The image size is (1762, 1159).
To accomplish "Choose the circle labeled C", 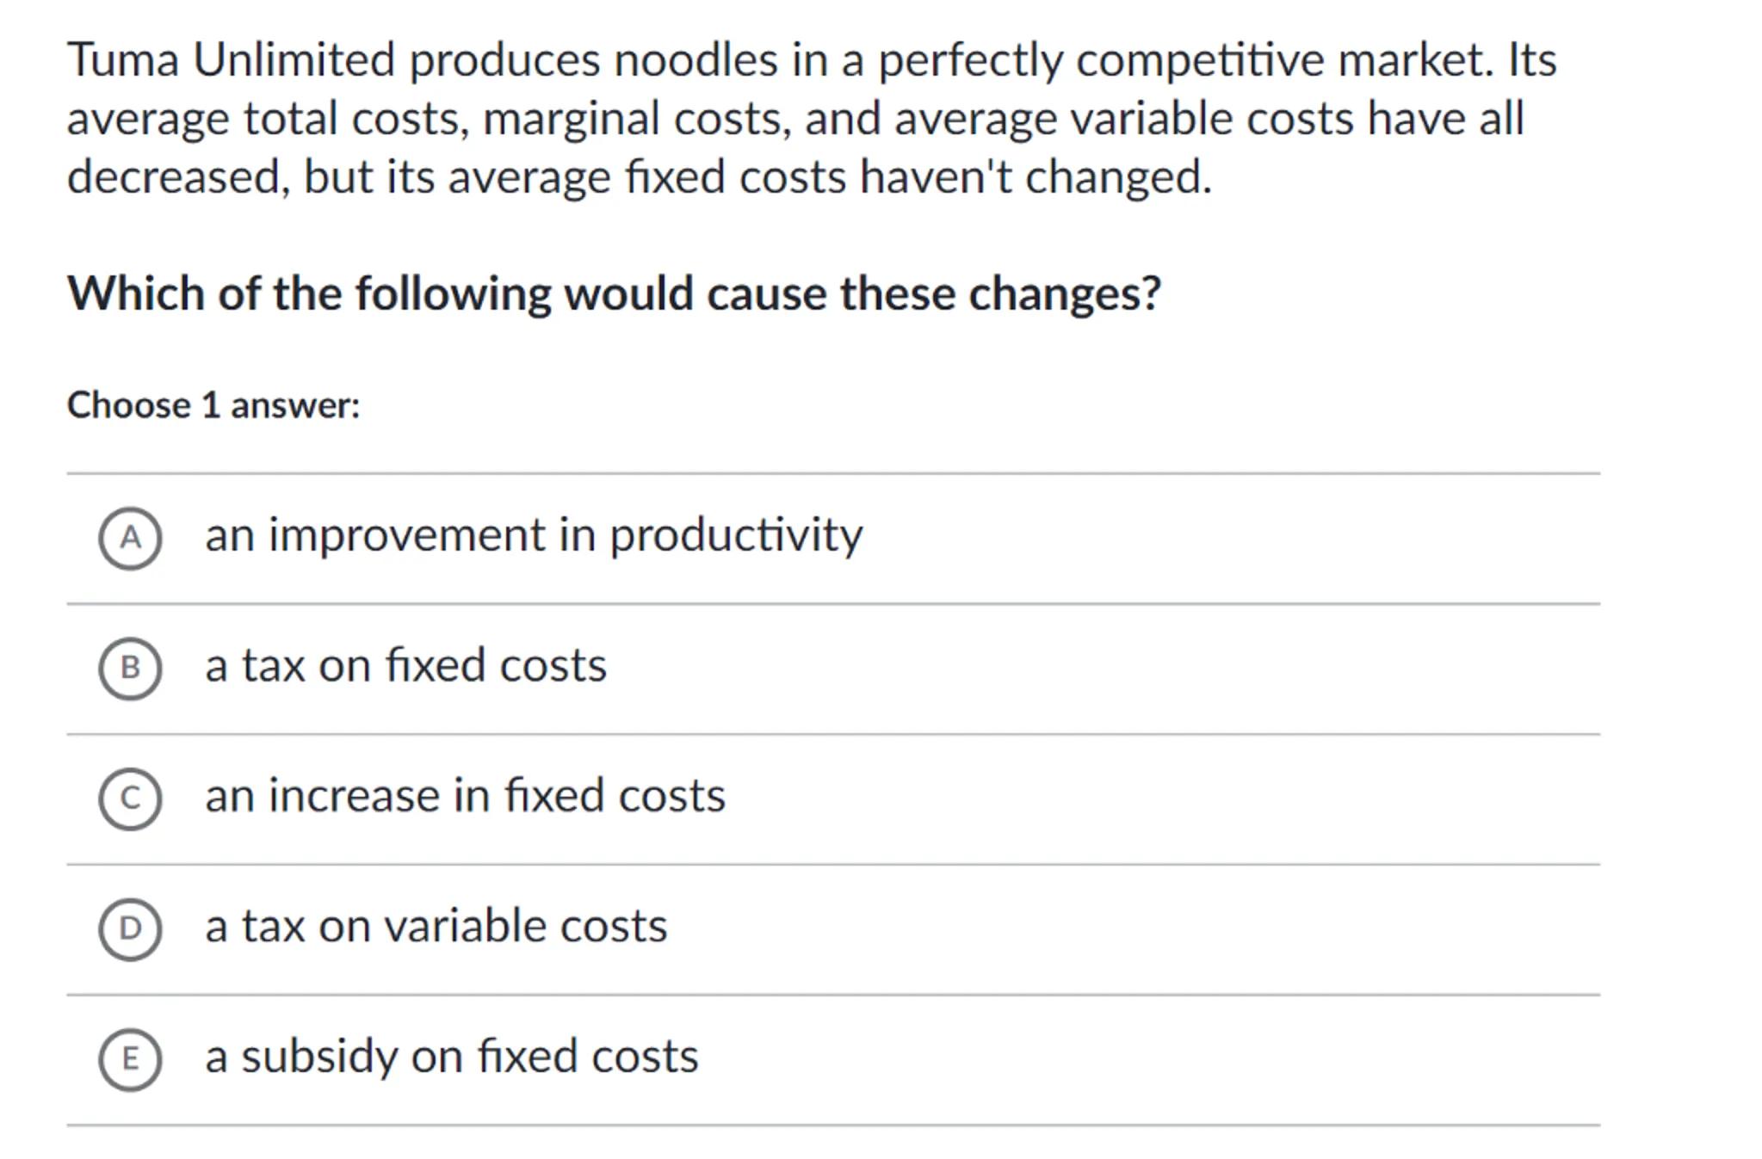I will click(130, 799).
